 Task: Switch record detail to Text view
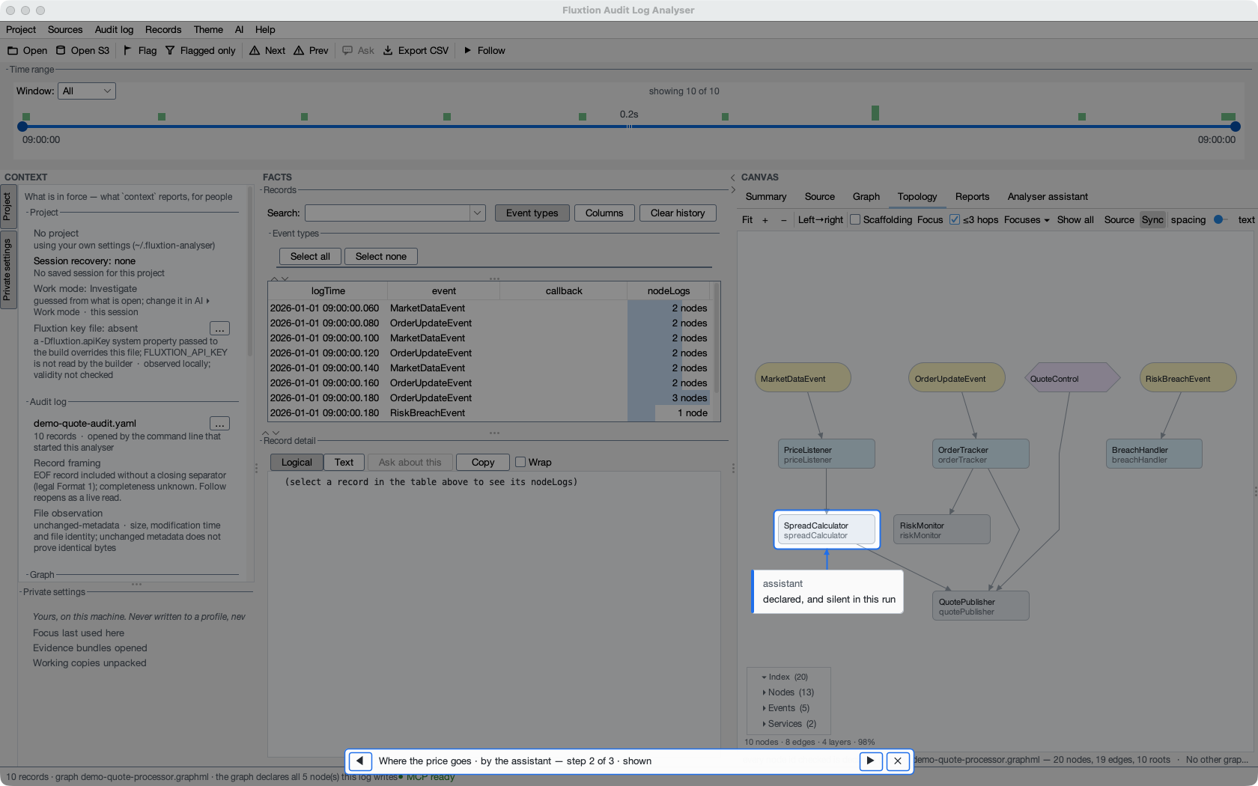coord(344,462)
